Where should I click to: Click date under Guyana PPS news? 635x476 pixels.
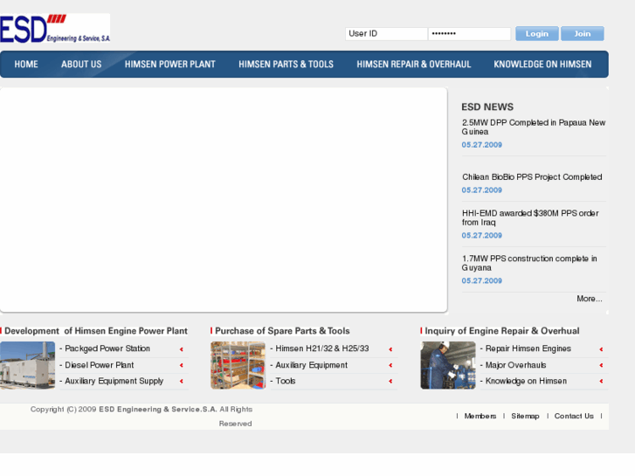tap(482, 281)
